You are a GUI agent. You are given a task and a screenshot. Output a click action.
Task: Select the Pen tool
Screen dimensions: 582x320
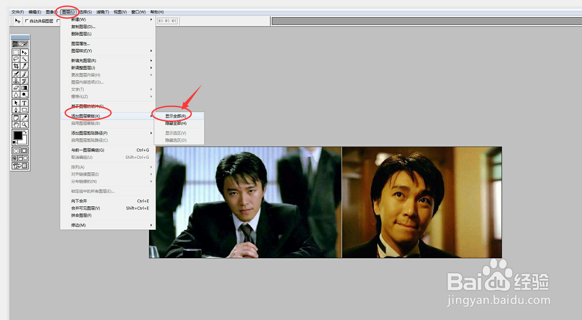point(16,109)
